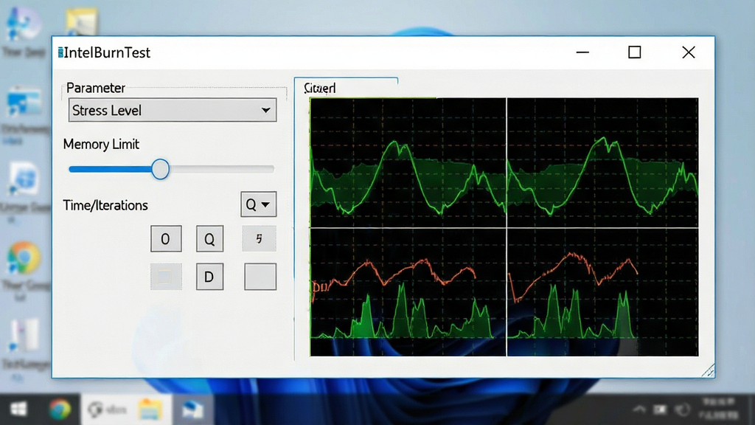The width and height of the screenshot is (755, 425).
Task: Click the window resize grip corner
Action: point(709,371)
